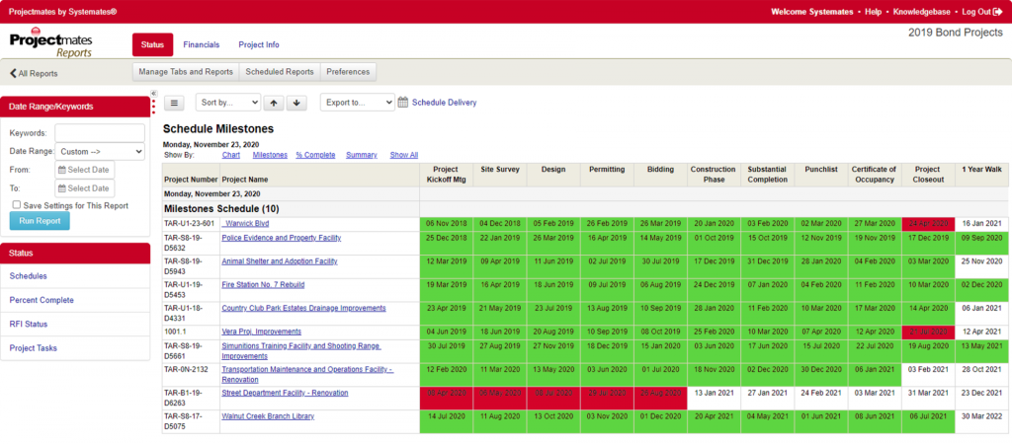Open Country Club Park Estates Drainage Improvements

[x=304, y=308]
